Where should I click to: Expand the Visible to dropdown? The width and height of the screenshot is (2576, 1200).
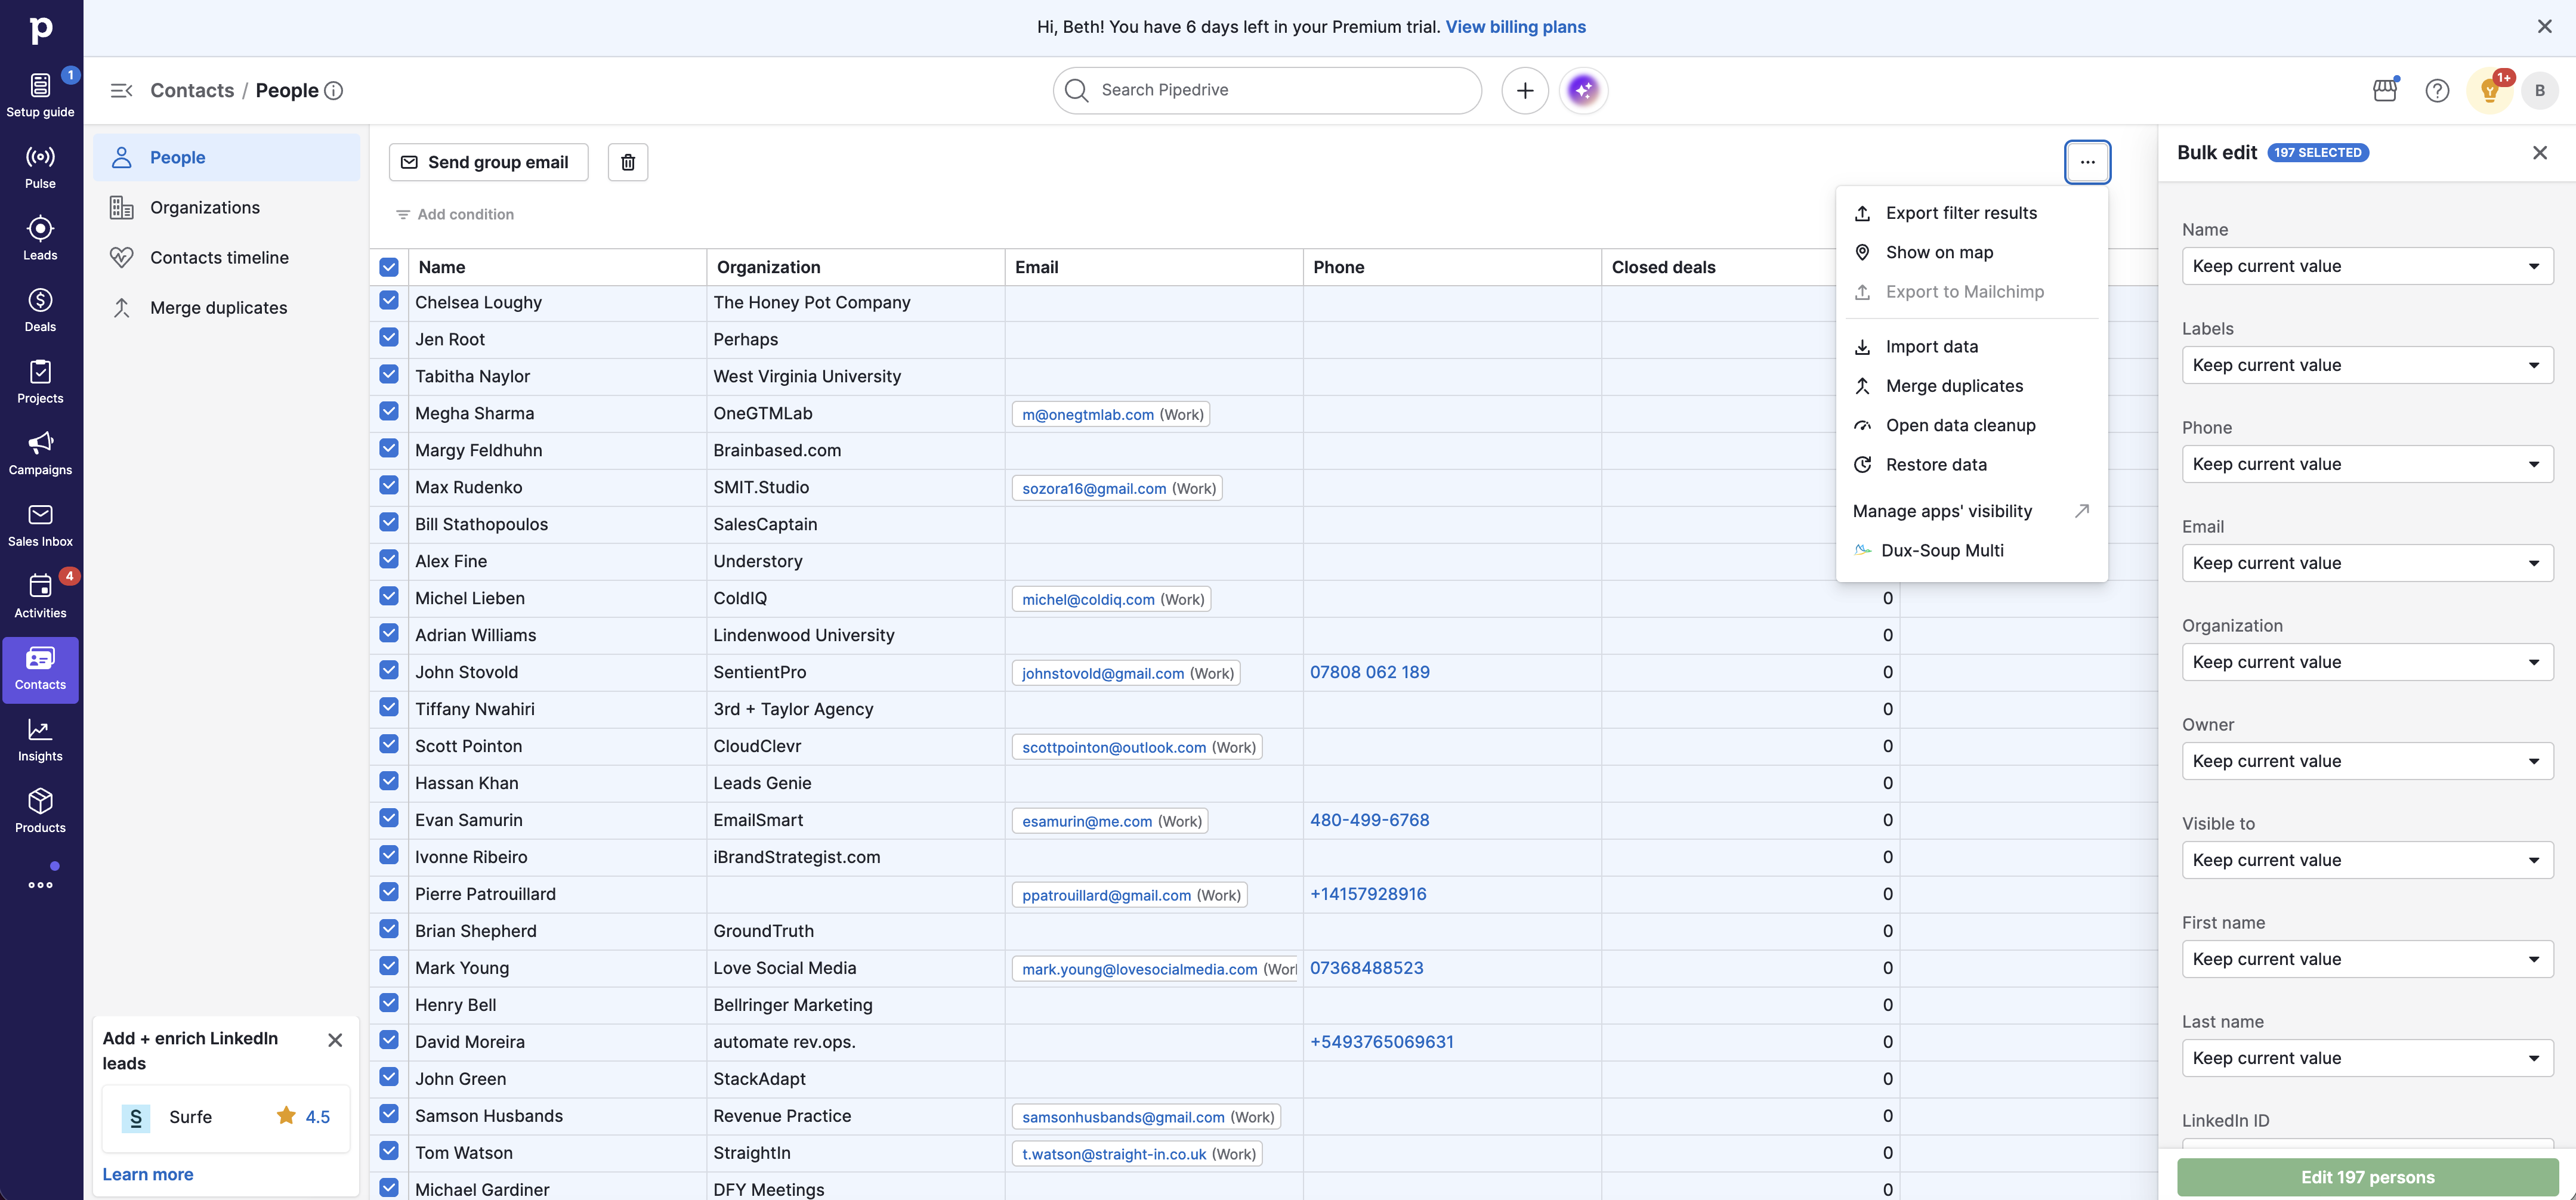pos(2367,860)
